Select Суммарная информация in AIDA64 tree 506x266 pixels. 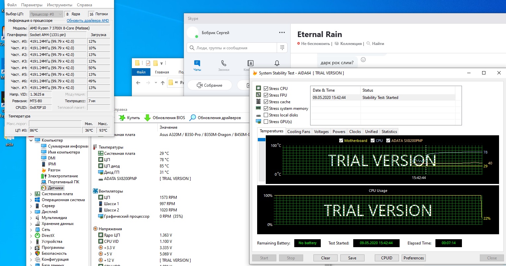[x=65, y=146]
